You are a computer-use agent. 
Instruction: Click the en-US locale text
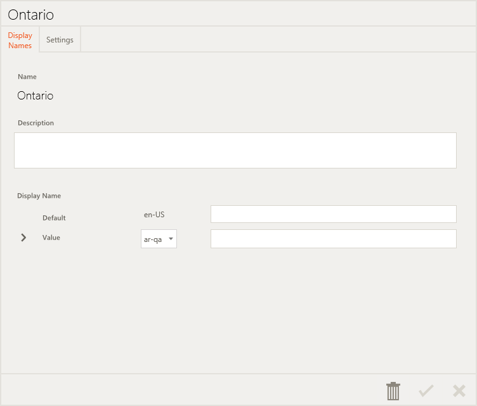154,215
